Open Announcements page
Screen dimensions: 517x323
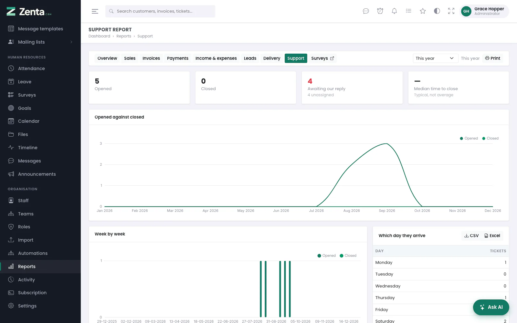[x=40, y=174]
